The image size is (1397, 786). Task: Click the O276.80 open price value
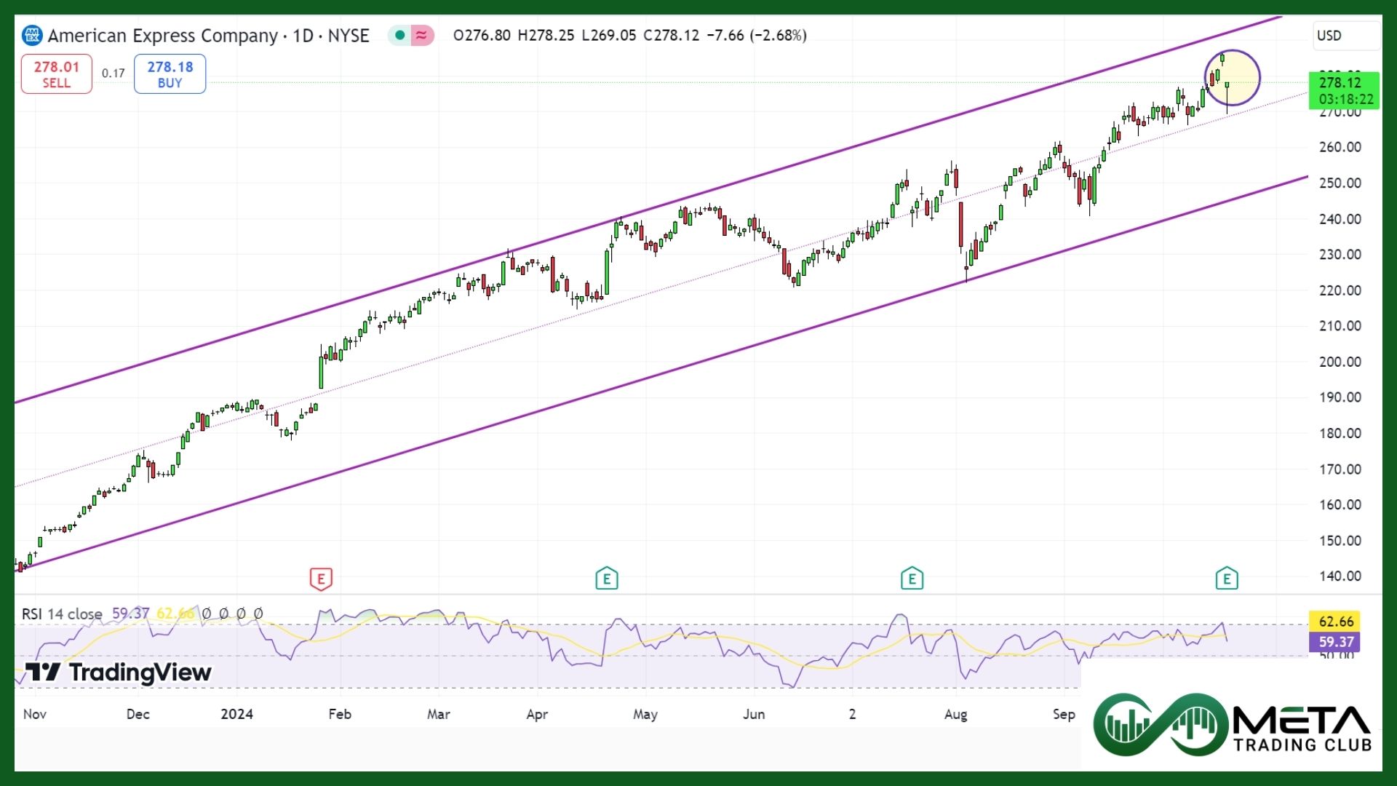tap(482, 36)
